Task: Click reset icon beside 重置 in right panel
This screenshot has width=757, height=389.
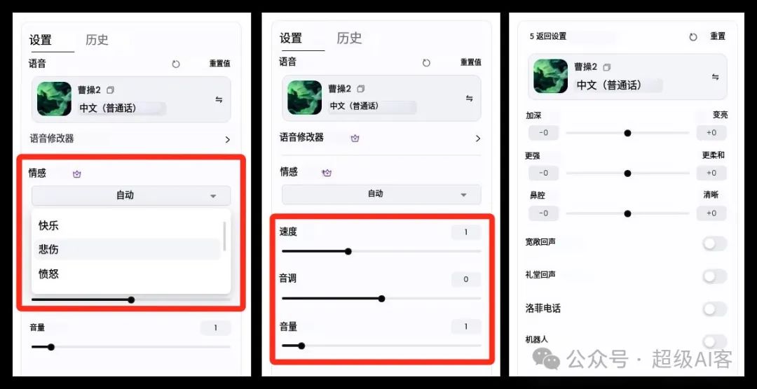Action: tap(693, 37)
